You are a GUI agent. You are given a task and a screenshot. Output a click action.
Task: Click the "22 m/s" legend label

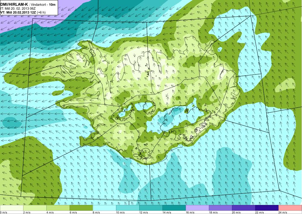[x=260, y=212]
